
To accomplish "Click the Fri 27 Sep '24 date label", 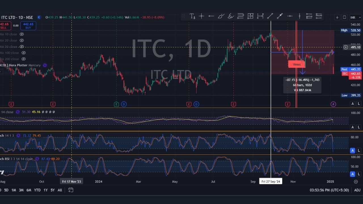I will pos(271,182).
